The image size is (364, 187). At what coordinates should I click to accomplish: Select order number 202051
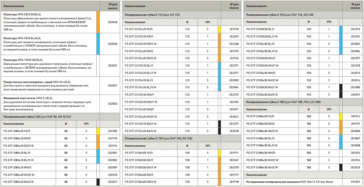(112, 65)
